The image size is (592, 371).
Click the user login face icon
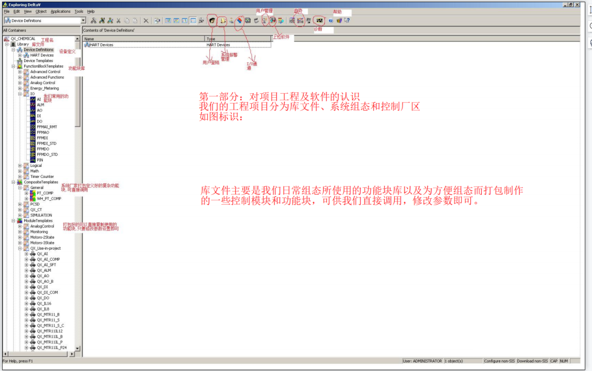click(212, 21)
